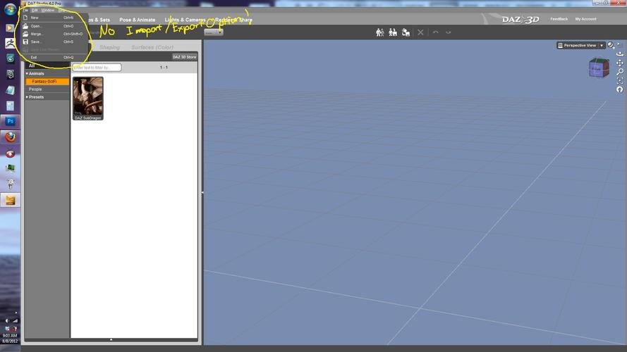Click the second figures icon in toolbar
The height and width of the screenshot is (352, 627).
click(393, 32)
